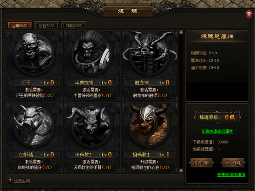Select the 沃玛教主 boss portrait
Viewport: 255px width, 191px height.
[x=92, y=125]
